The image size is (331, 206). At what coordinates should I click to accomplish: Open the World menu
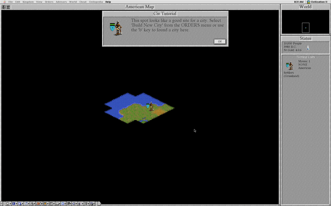(x=73, y=2)
